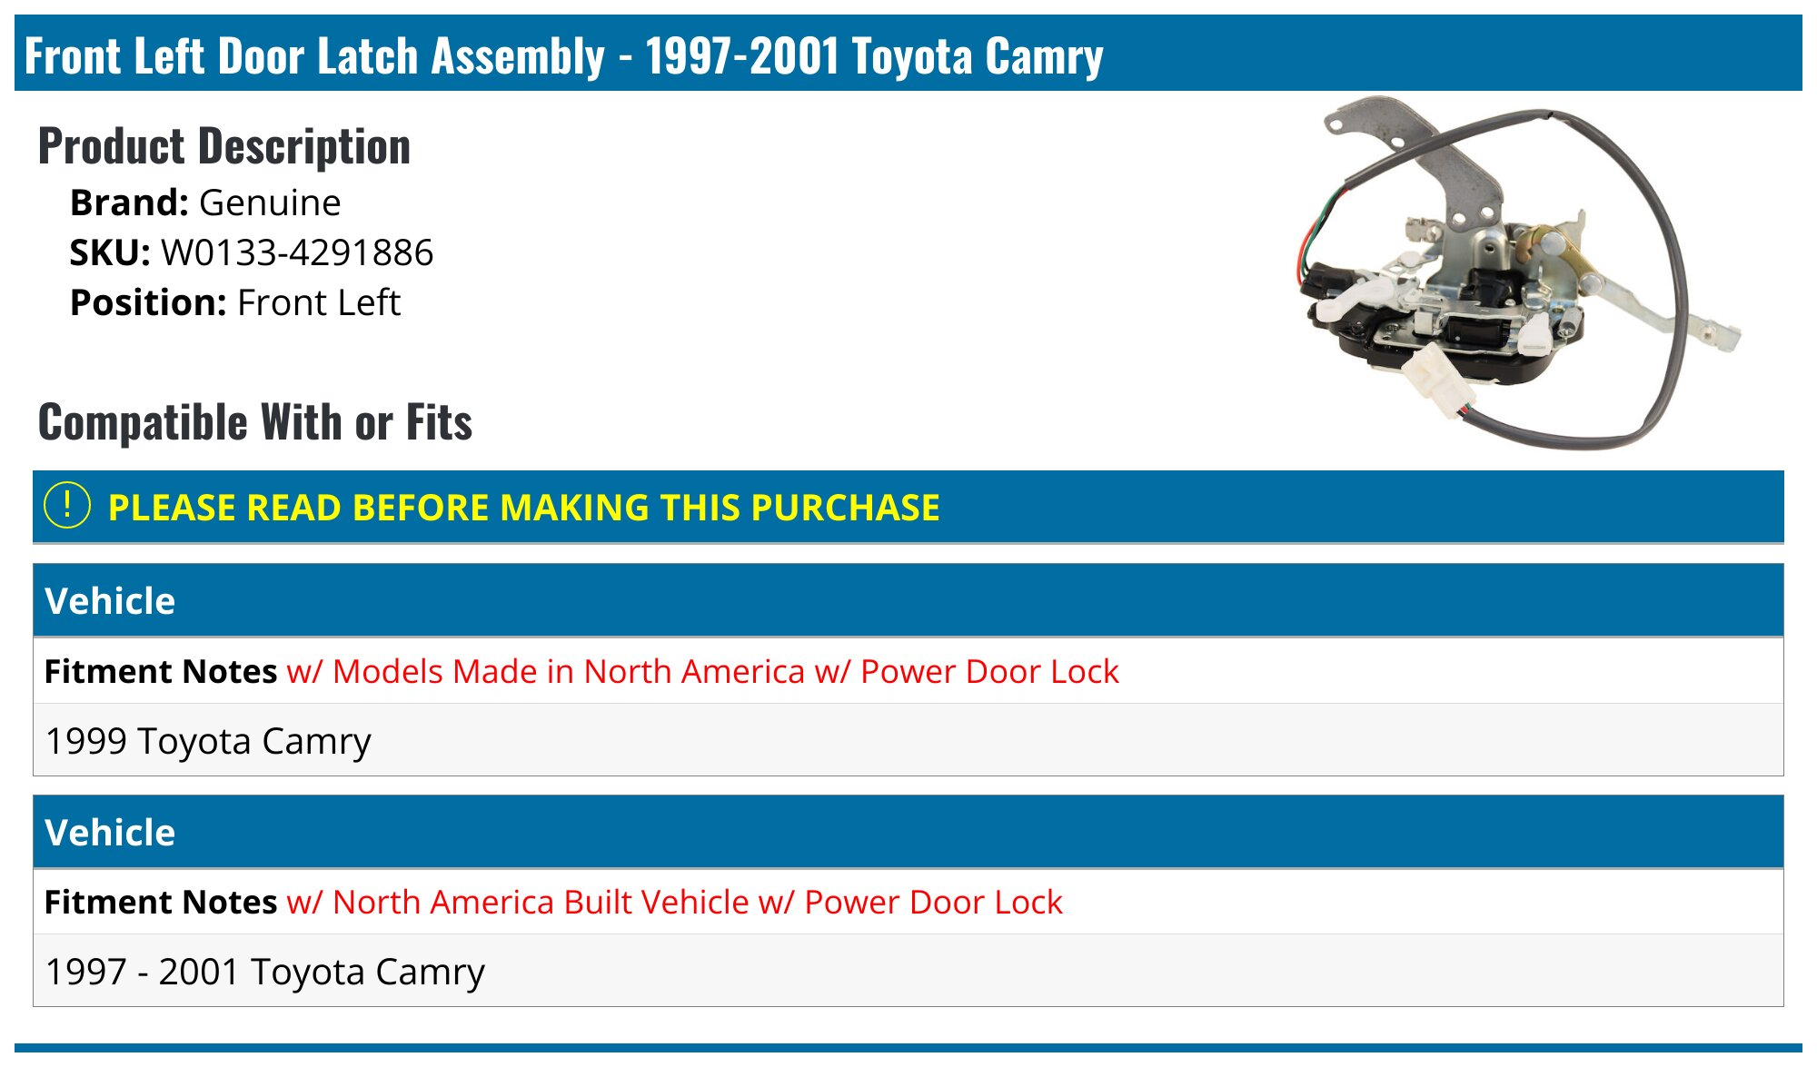The width and height of the screenshot is (1817, 1067).
Task: Click the red Models Made in North America note
Action: 703,671
